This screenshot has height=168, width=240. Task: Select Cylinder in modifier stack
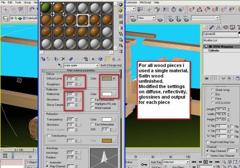(x=214, y=51)
